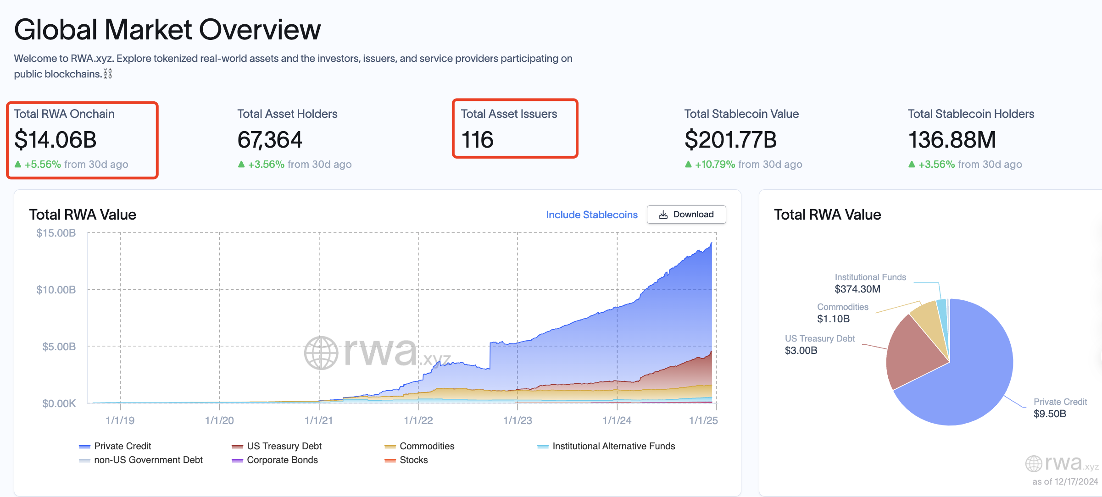Image resolution: width=1102 pixels, height=497 pixels.
Task: Click Total Stablecoin Value $201.77B
Action: [730, 140]
